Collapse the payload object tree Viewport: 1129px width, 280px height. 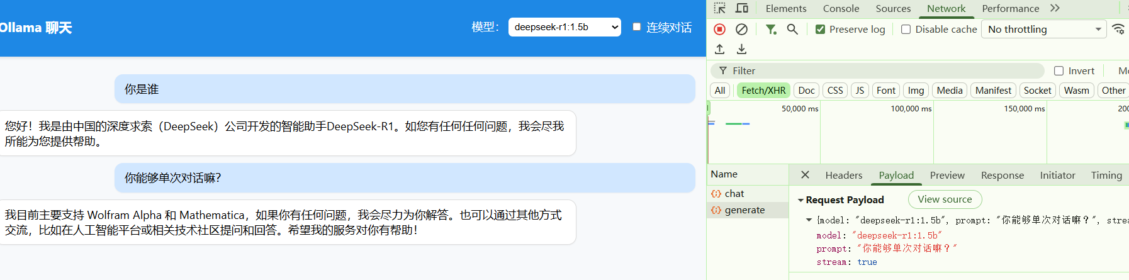pyautogui.click(x=809, y=220)
